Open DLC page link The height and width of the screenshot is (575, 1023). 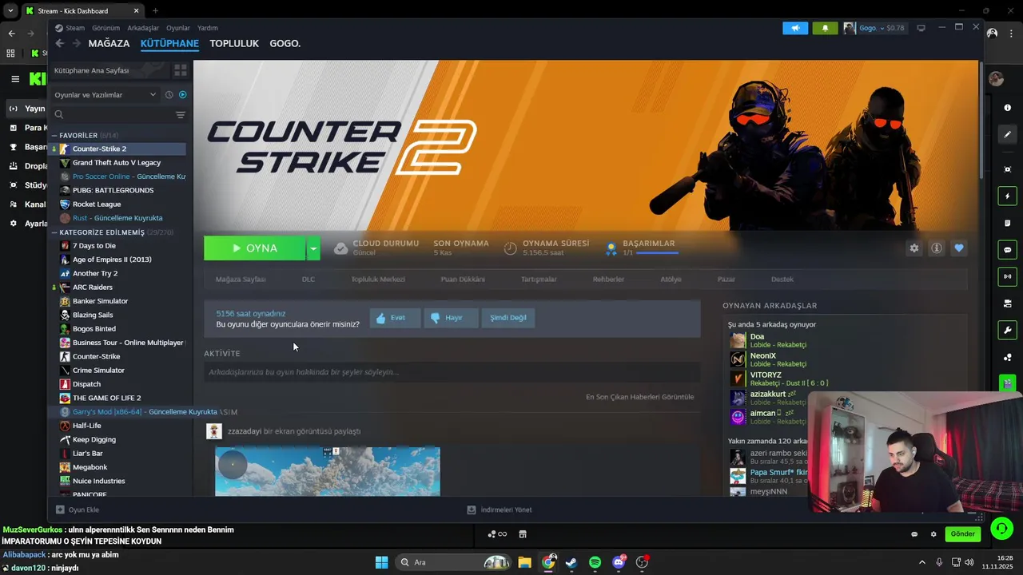[308, 280]
